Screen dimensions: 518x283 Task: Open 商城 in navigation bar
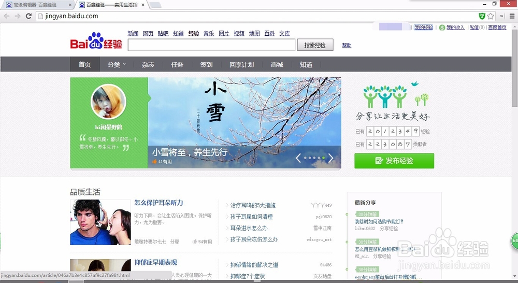click(x=277, y=64)
